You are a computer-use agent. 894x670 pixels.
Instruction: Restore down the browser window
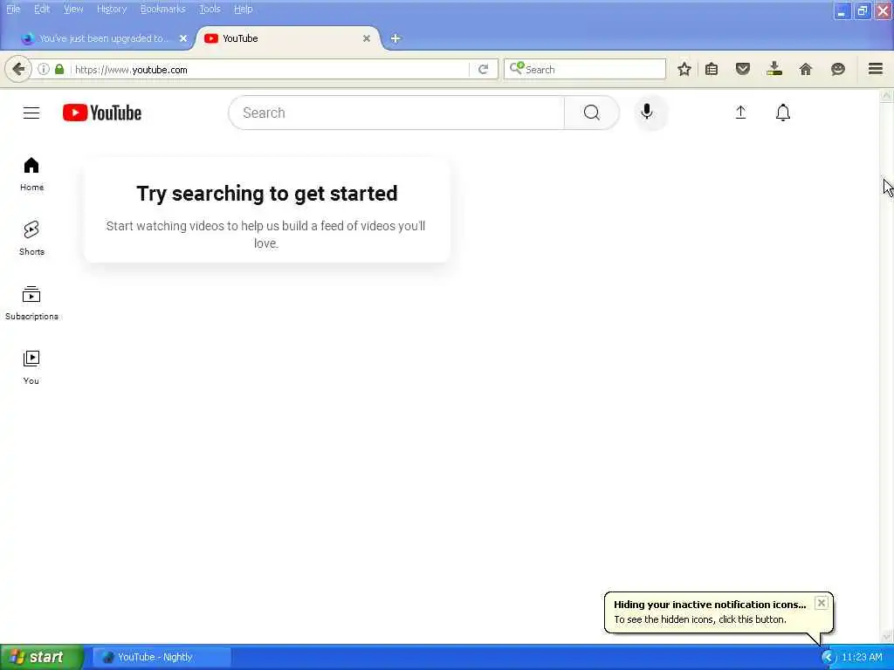[862, 10]
